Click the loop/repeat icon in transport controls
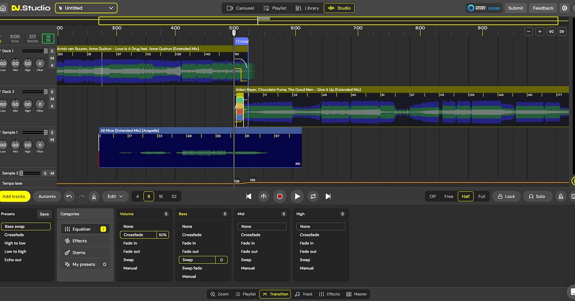575x301 pixels. pos(313,196)
